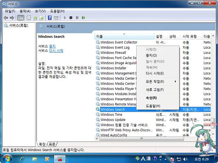Viewport: 218px width, 163px height.
Task: Open the 파일(F) menu
Action: (x=10, y=11)
